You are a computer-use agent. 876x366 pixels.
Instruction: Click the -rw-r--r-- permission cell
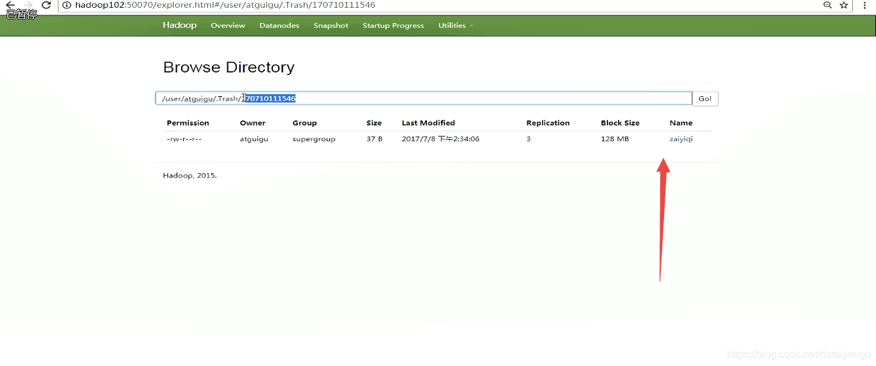pyautogui.click(x=184, y=139)
